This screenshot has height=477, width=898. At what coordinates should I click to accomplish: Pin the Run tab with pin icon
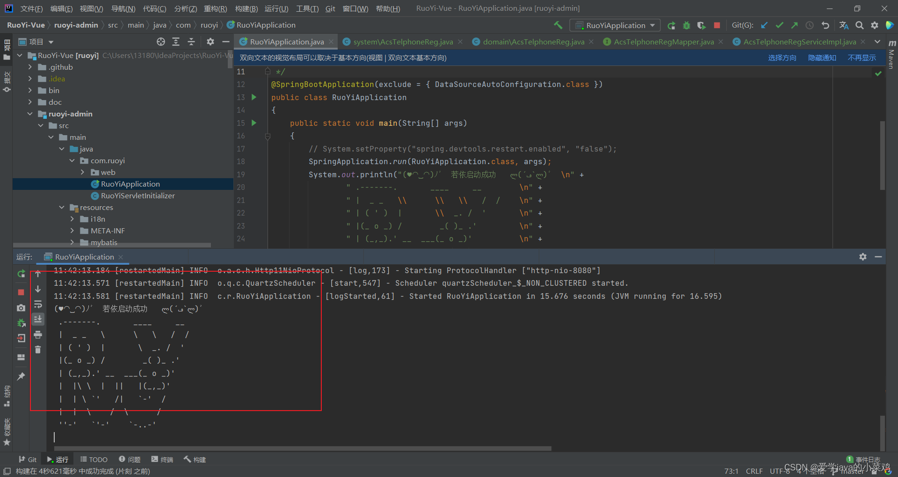coord(21,376)
